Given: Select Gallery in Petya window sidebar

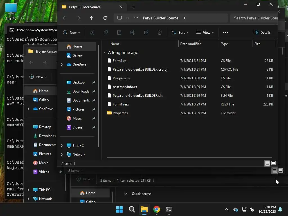Looking at the screenshot, I should pos(77,55).
